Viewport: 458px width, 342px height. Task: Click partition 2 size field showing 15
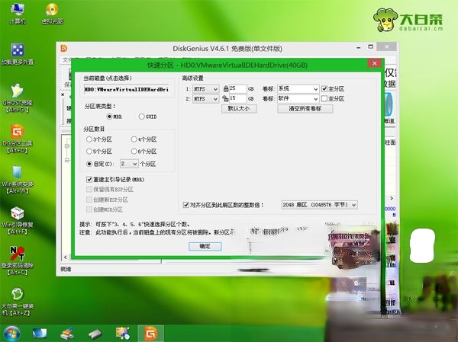pyautogui.click(x=237, y=98)
